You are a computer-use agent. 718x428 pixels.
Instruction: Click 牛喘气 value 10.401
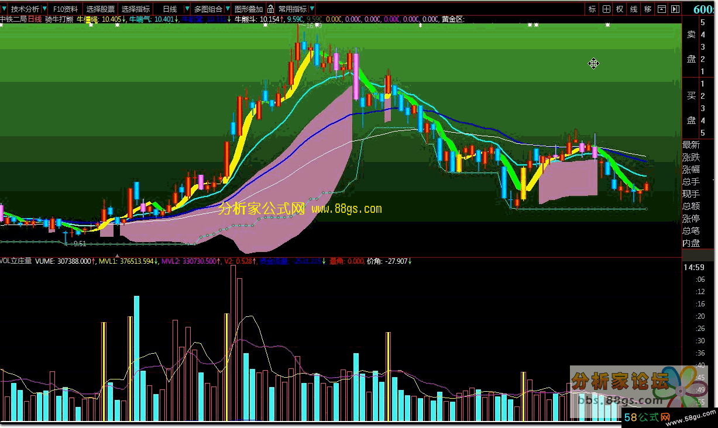coord(165,19)
